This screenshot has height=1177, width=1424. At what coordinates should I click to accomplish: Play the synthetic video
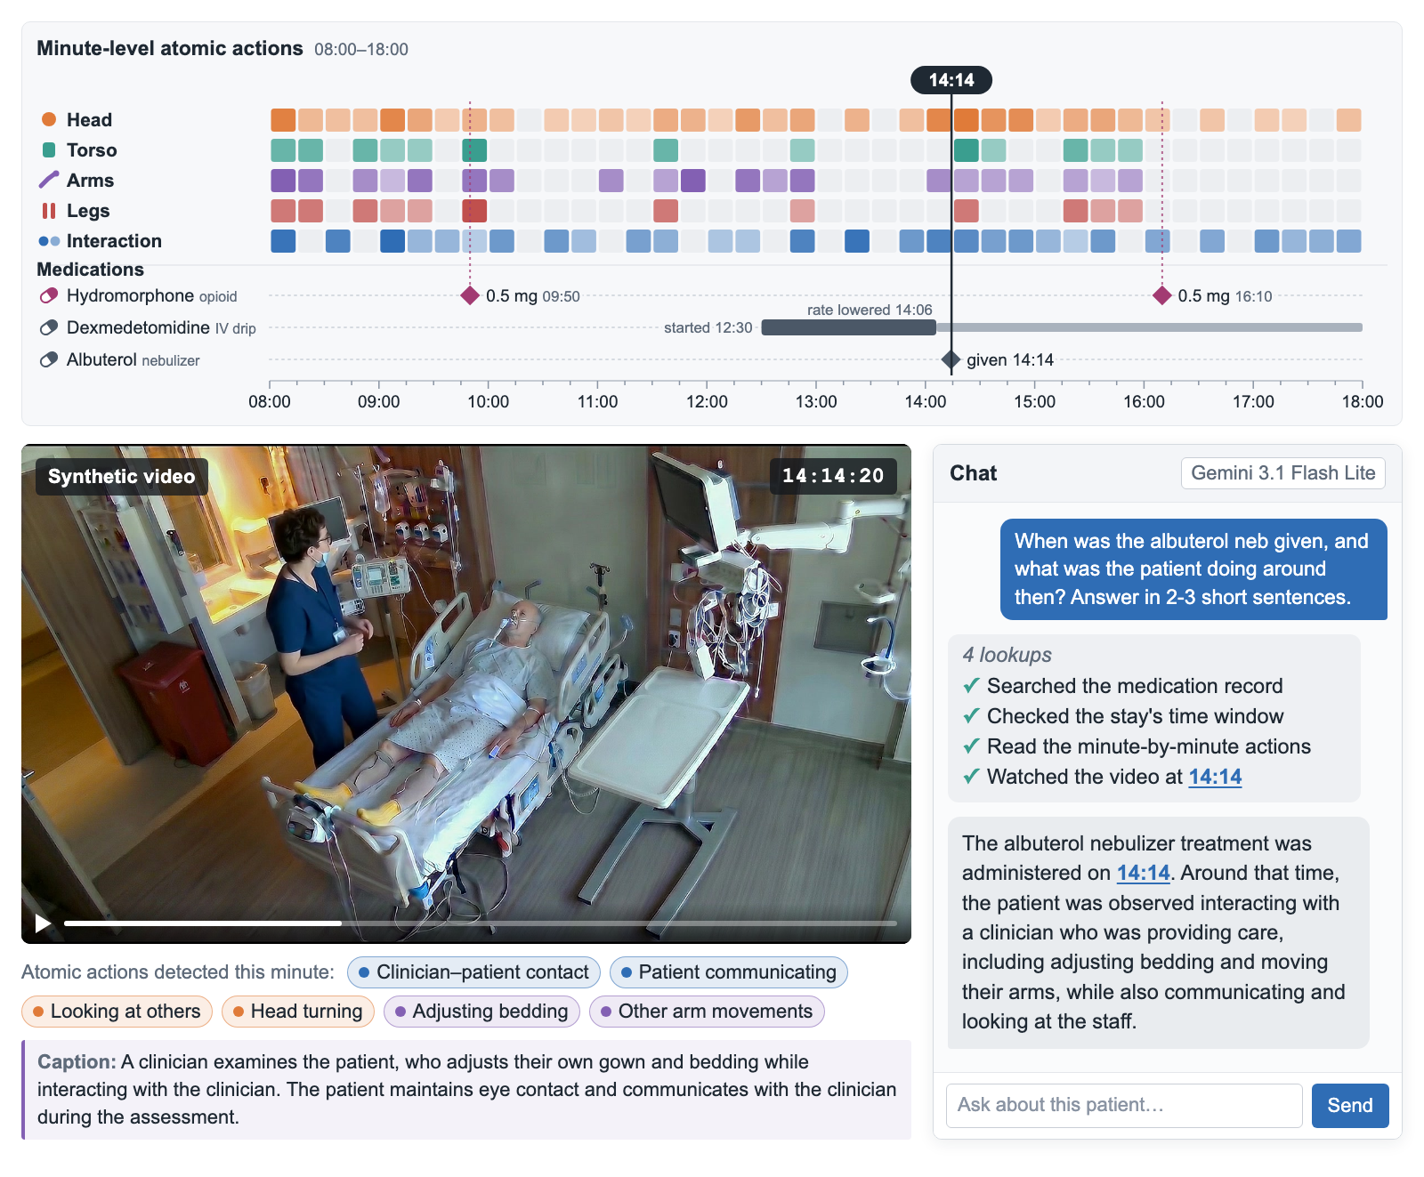click(42, 923)
